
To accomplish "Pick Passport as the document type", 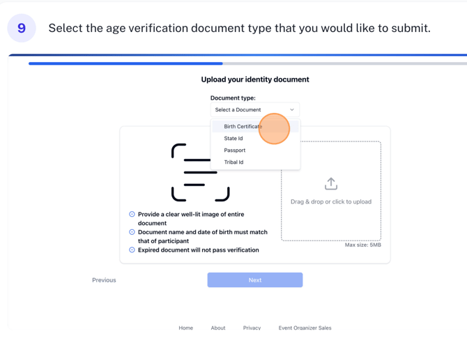I will [235, 150].
